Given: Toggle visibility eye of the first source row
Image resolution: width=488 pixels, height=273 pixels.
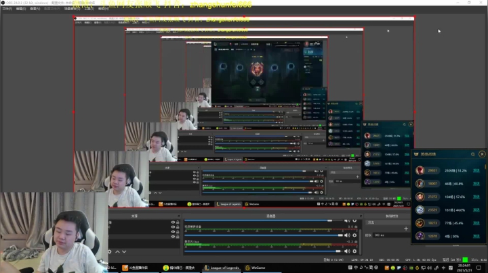Looking at the screenshot, I should point(173,222).
